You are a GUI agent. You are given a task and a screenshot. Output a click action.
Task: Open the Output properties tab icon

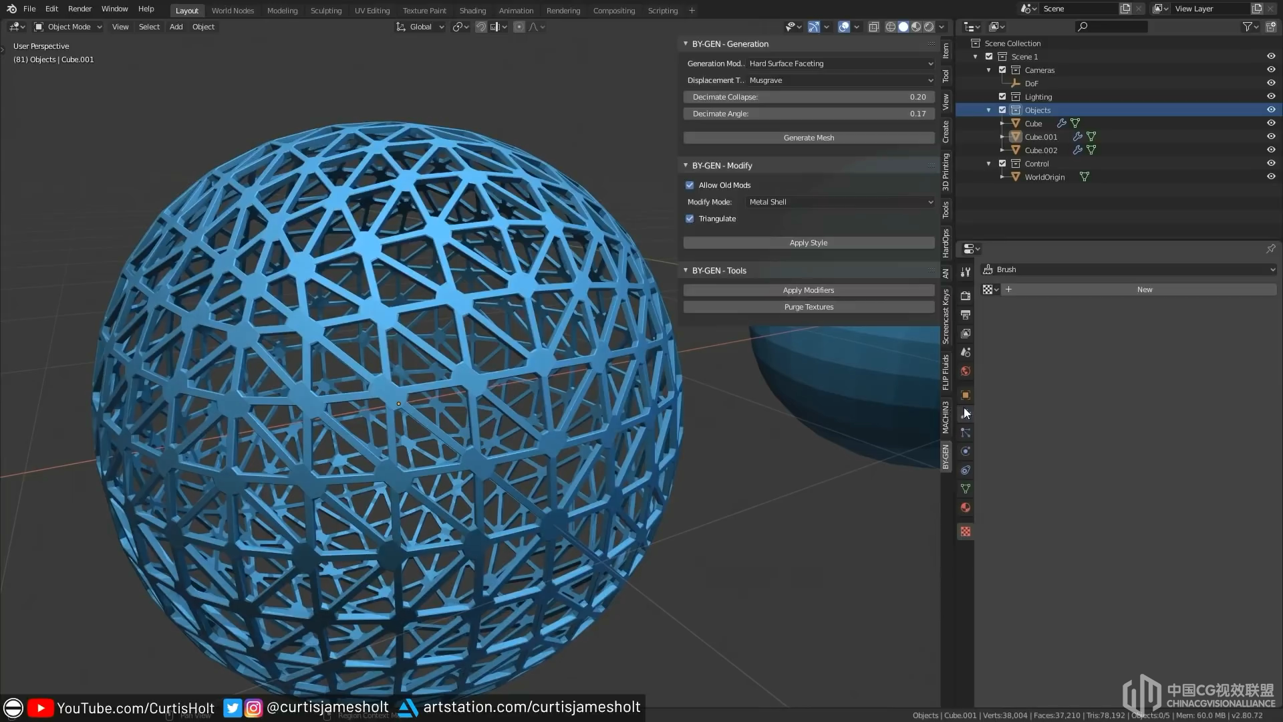click(x=966, y=314)
